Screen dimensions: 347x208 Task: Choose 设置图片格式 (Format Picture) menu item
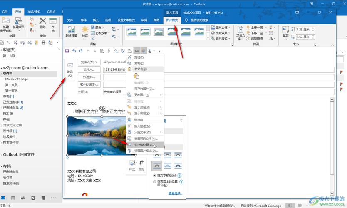pos(145,151)
